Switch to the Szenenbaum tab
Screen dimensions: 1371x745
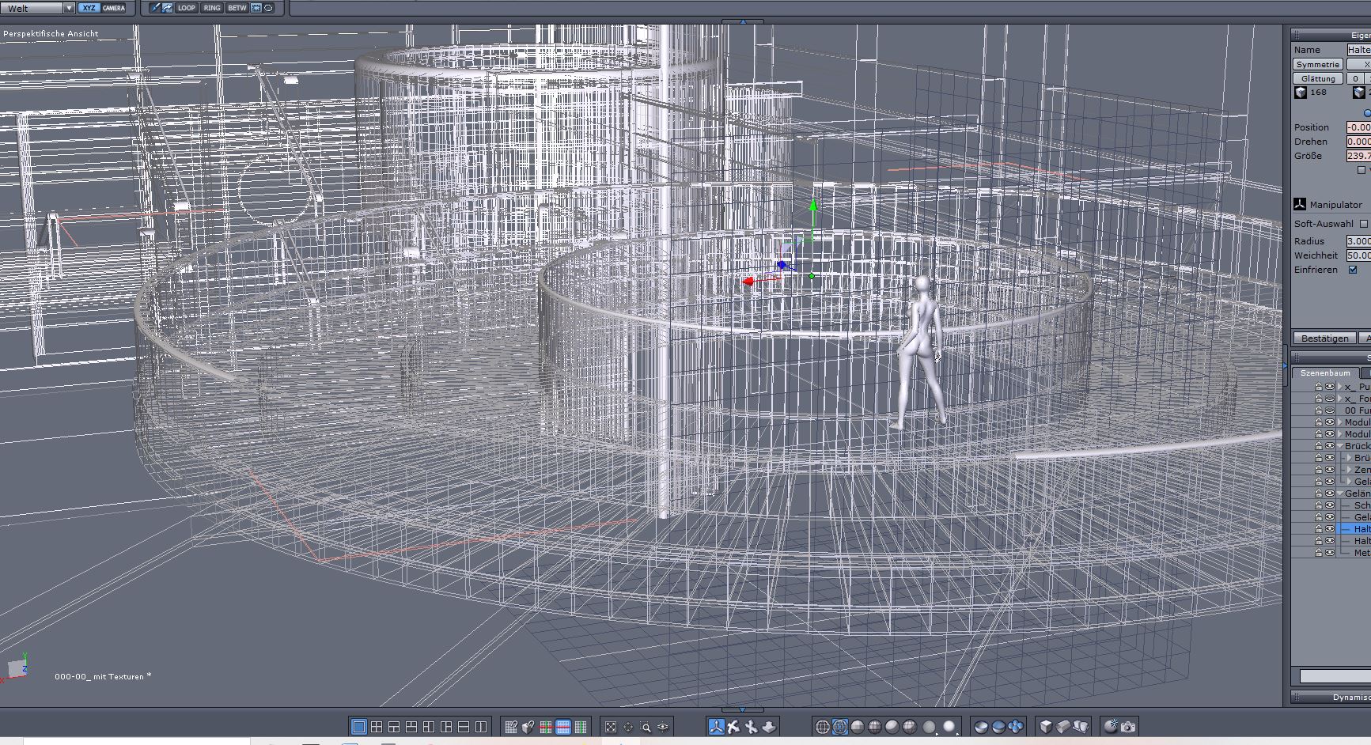pos(1325,372)
